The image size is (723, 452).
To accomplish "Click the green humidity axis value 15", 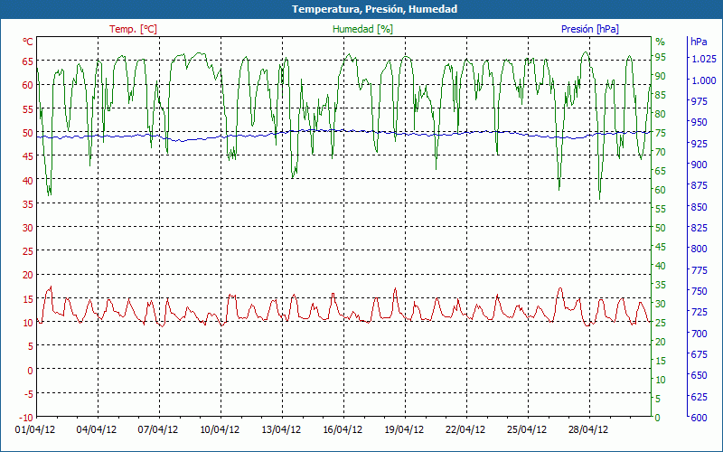I will (x=661, y=361).
